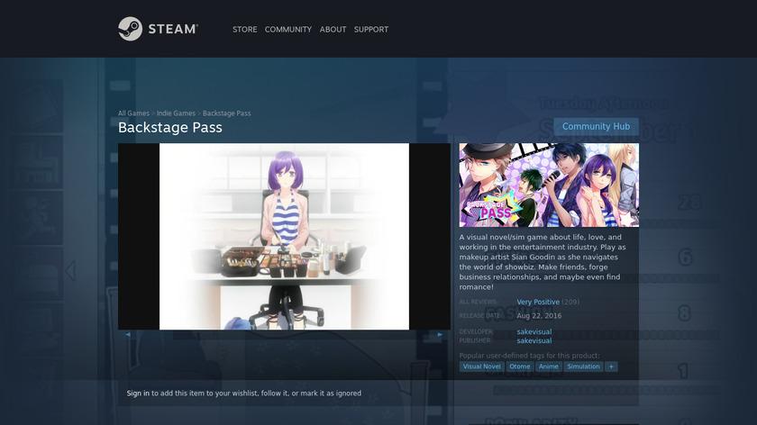The width and height of the screenshot is (757, 425).
Task: Show next screenshot with right arrow
Action: tap(440, 334)
